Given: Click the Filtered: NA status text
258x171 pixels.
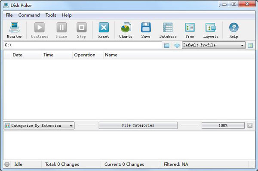Looking at the screenshot, I should (x=176, y=164).
